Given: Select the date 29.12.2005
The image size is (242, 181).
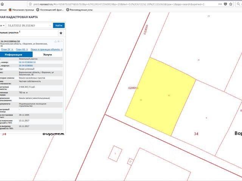Looking at the screenshot, I should pyautogui.click(x=24, y=115).
